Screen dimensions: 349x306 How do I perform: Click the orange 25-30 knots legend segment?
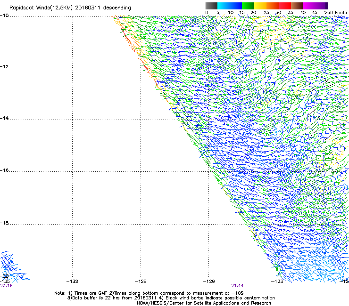(x=273, y=6)
